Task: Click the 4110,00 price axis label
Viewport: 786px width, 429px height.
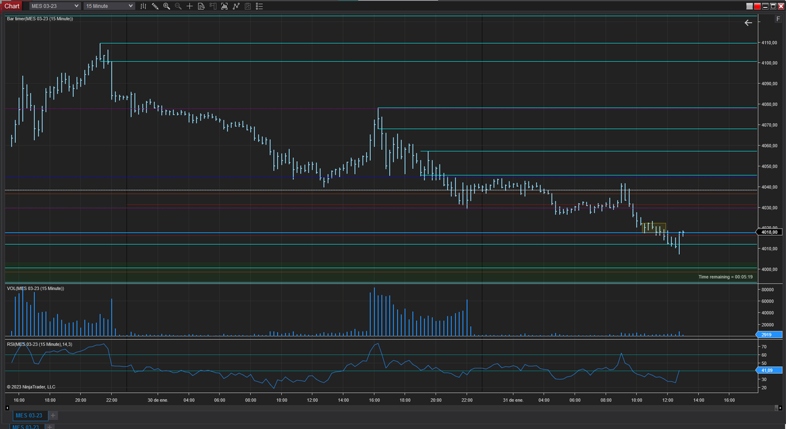Action: point(769,43)
